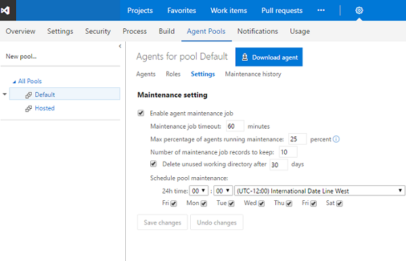The image size is (406, 261).
Task: Click the download icon in Download agent
Action: pos(245,57)
